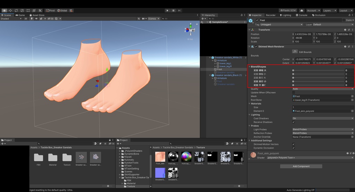355x192 pixels.
Task: Collapse the BlendShapes section
Action: tap(249, 66)
